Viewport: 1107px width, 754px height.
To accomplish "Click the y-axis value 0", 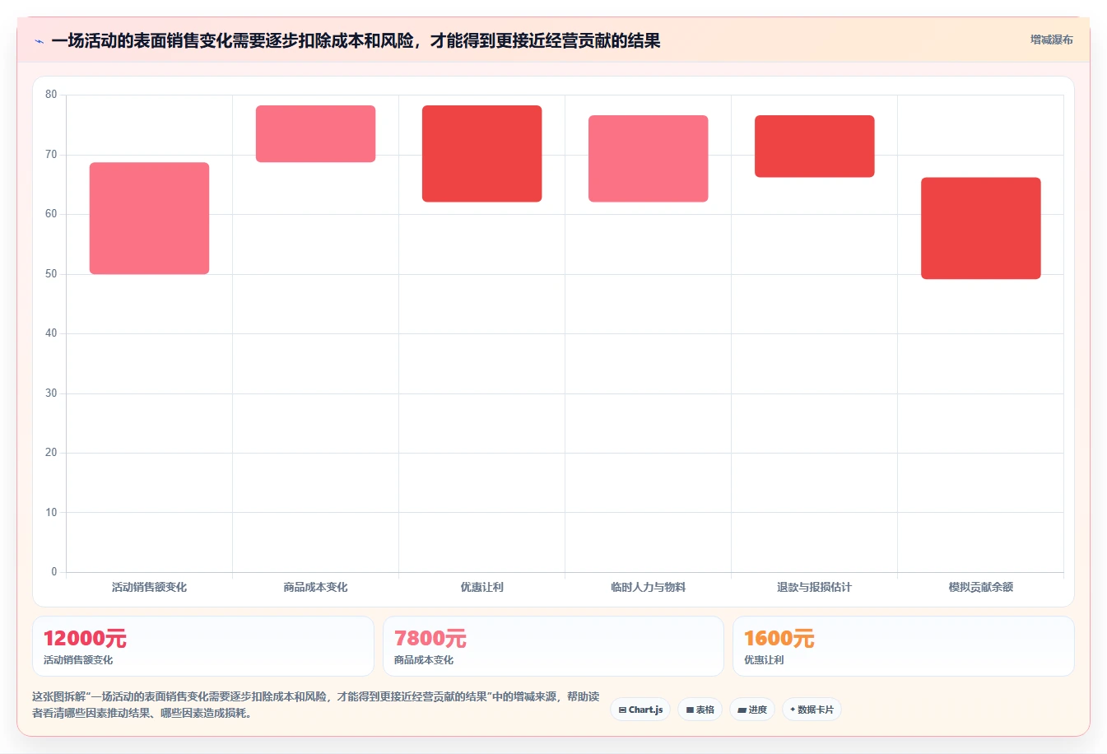I will pos(54,572).
